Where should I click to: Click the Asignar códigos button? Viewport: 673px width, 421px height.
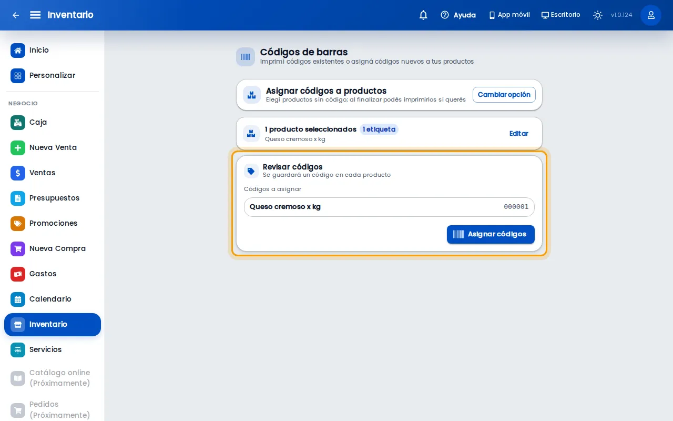click(491, 234)
